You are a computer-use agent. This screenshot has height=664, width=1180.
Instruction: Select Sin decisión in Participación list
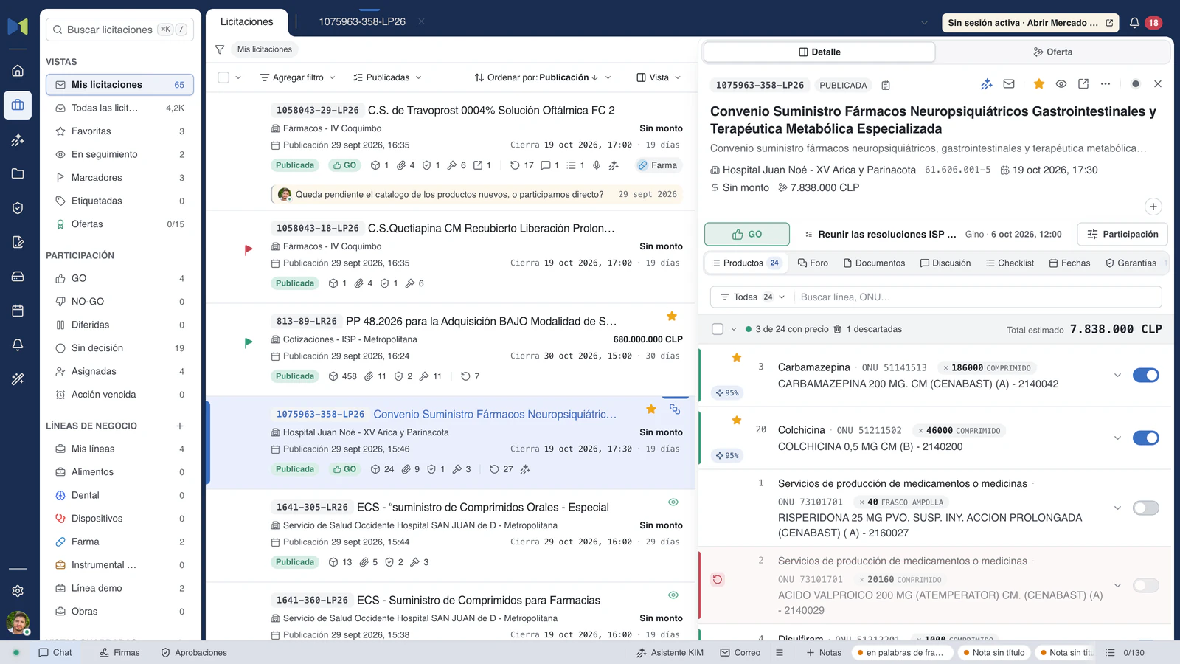120,347
